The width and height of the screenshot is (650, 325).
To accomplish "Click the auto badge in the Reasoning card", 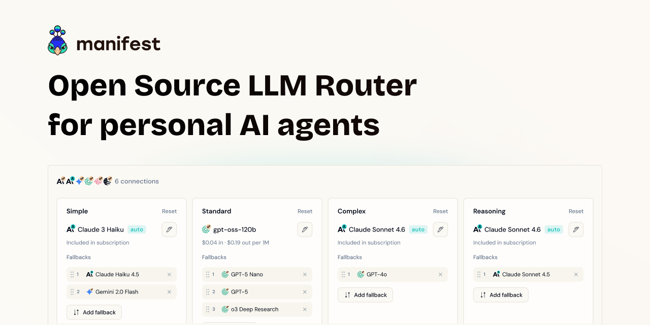I will [x=554, y=230].
